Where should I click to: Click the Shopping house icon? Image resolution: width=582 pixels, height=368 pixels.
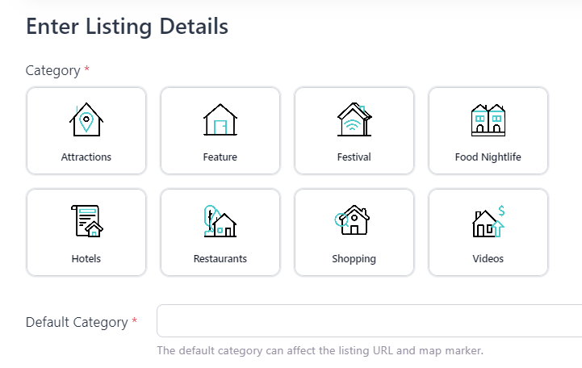click(x=354, y=220)
